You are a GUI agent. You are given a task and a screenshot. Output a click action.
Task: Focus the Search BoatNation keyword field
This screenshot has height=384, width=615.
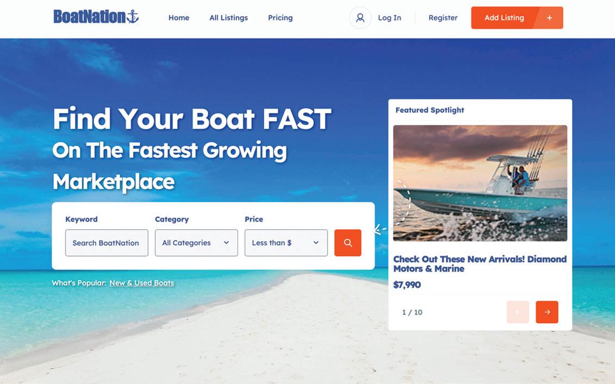107,243
